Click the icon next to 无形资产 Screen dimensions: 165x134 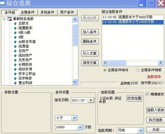15,60
